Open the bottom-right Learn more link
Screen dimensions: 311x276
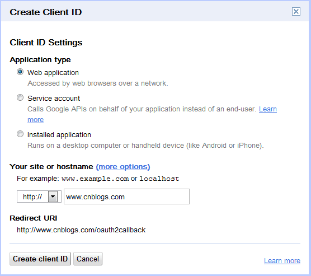282,260
